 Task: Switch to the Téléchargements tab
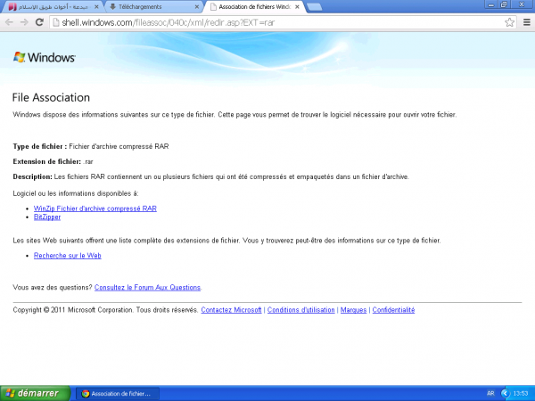(x=153, y=7)
